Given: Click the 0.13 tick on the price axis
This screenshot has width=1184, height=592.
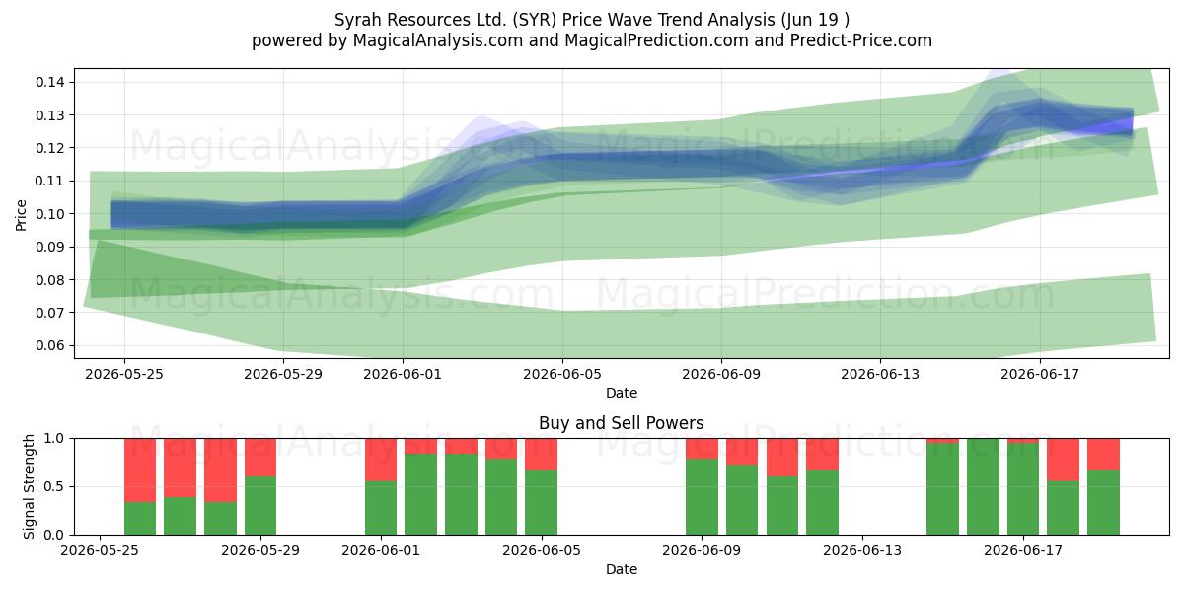Looking at the screenshot, I should [x=52, y=115].
